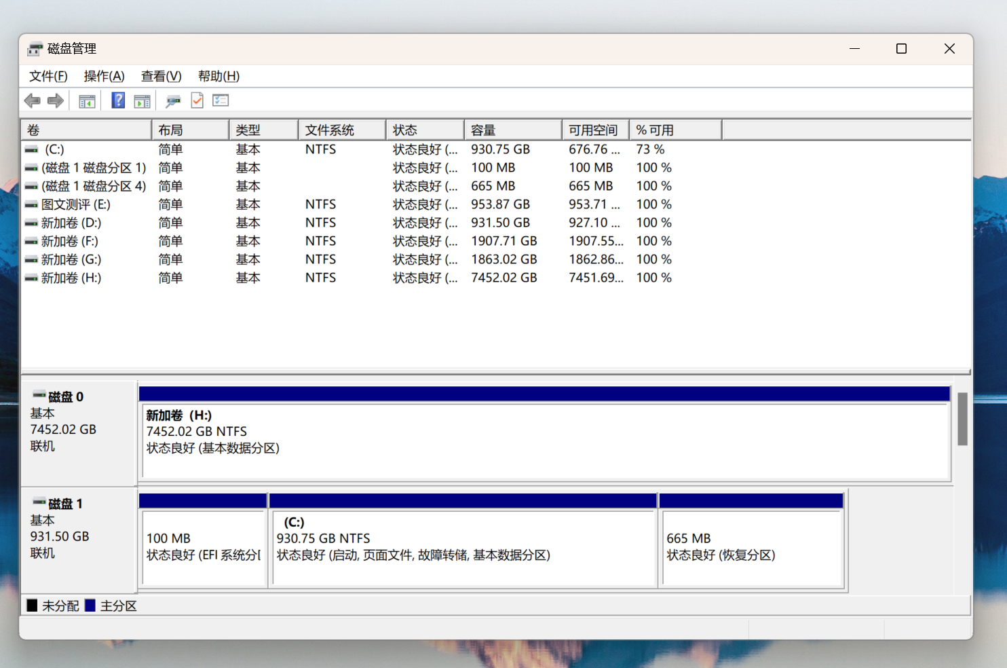Click the properties checkmark document icon
This screenshot has height=668, width=1007.
click(197, 101)
